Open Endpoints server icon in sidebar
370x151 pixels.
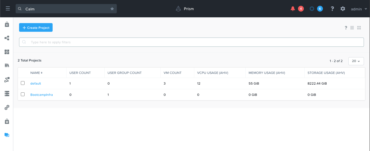[x=7, y=94]
